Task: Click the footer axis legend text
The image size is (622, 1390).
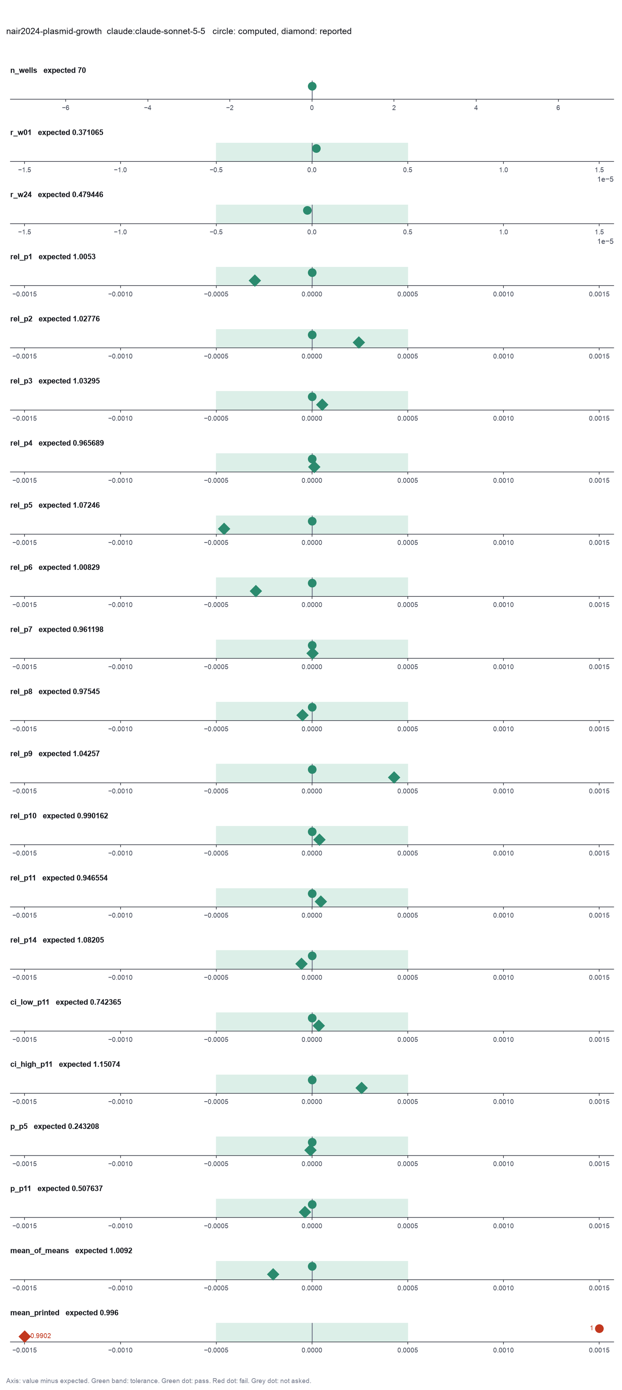Action: point(159,1380)
